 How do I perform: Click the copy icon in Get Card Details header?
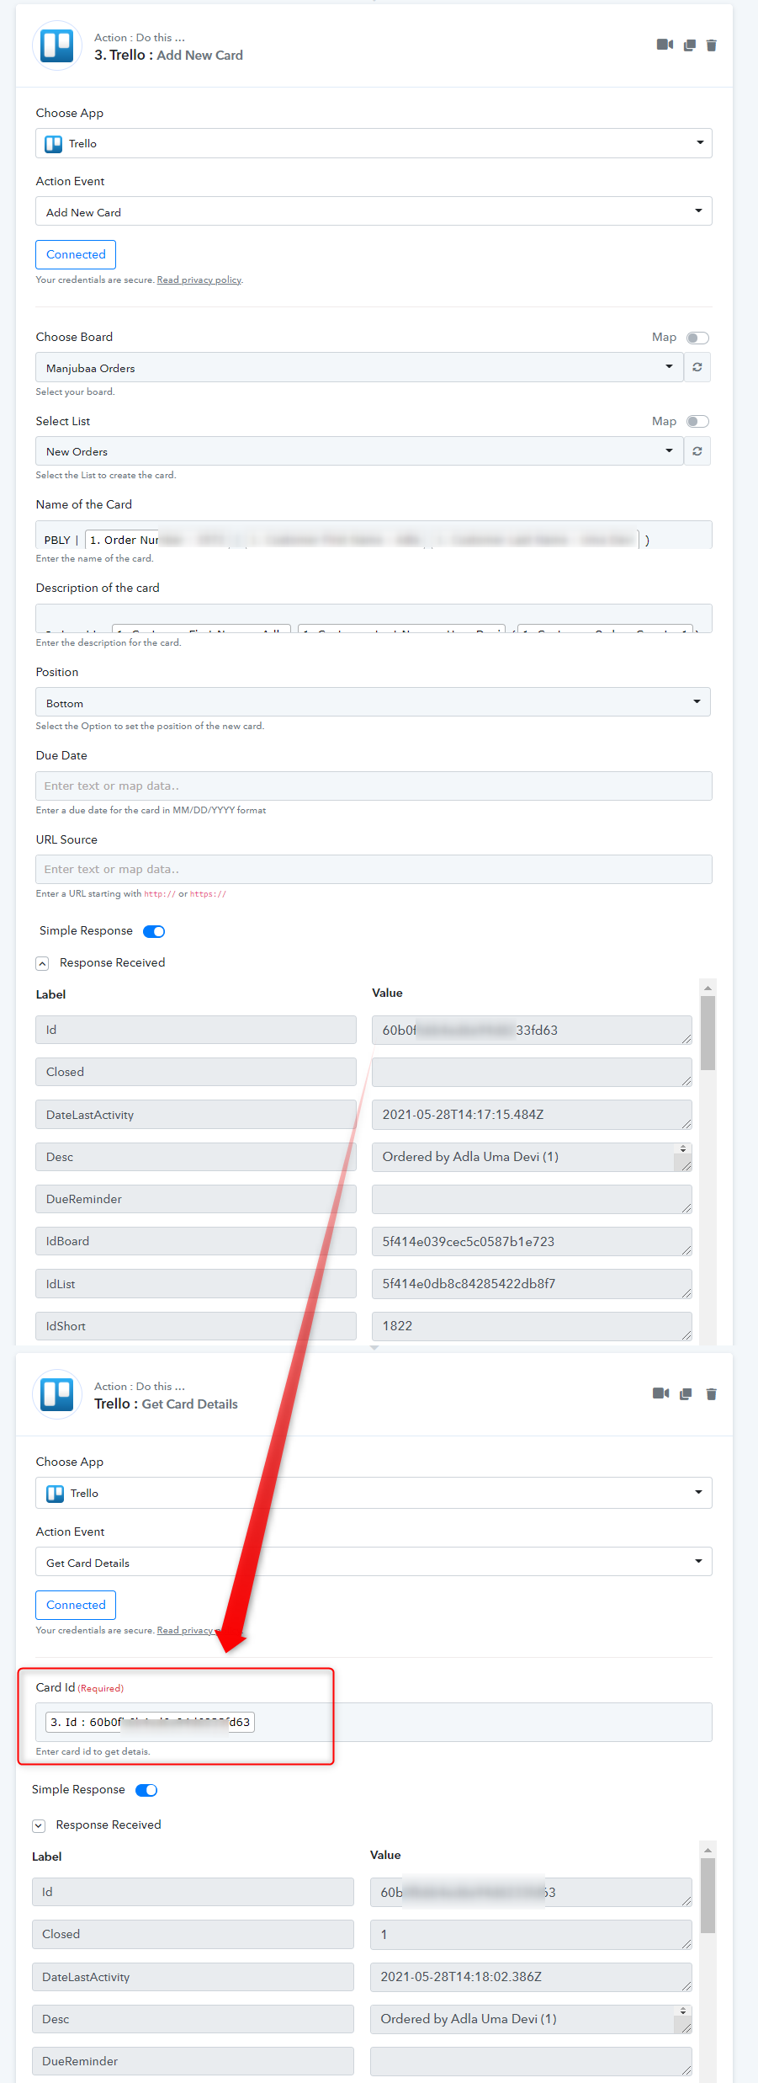click(x=686, y=1394)
